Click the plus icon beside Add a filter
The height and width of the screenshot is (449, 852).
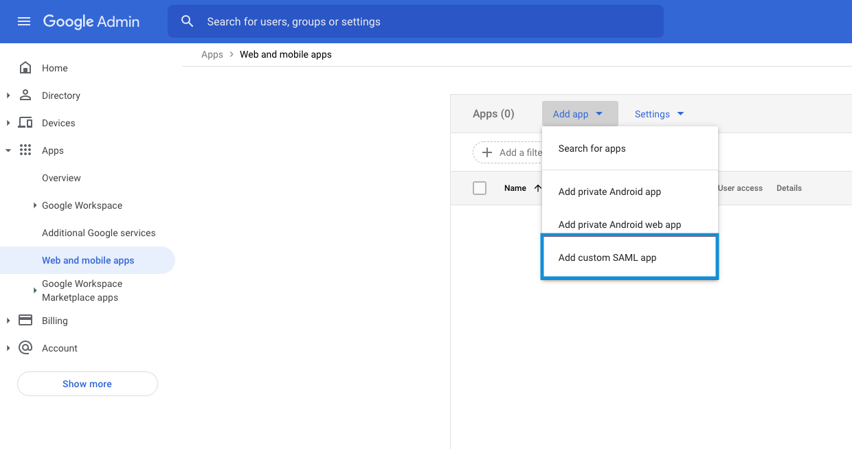click(487, 152)
